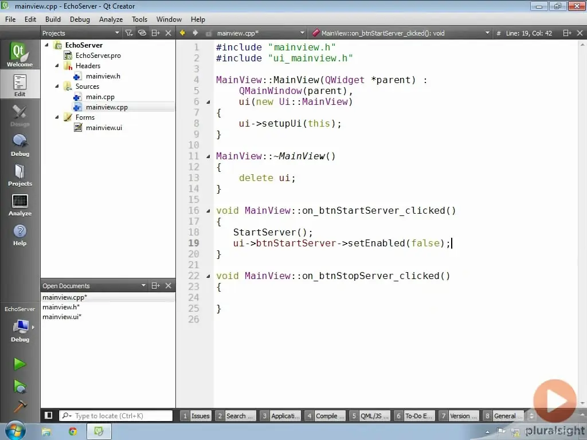This screenshot has height=440, width=587.
Task: Open the Welcome mode
Action: click(x=19, y=54)
